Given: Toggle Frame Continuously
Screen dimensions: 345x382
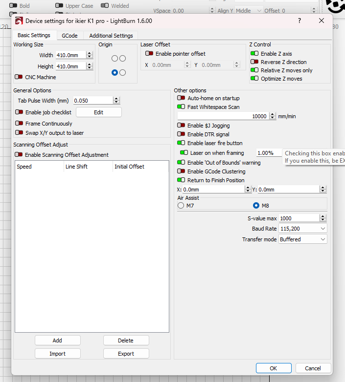Looking at the screenshot, I should click(19, 123).
